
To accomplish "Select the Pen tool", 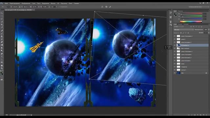I will pyautogui.click(x=2, y=54).
